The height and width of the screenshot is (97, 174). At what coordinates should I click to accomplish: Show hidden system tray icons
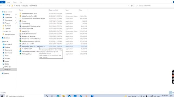point(138,96)
